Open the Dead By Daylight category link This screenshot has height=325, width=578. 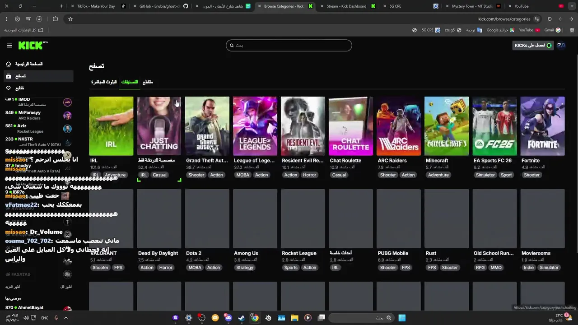158,253
